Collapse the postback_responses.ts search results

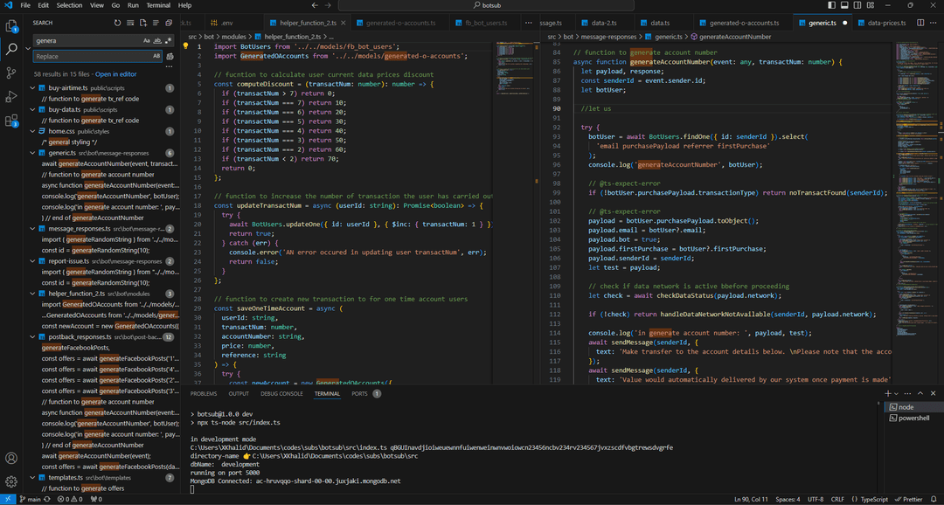point(32,337)
